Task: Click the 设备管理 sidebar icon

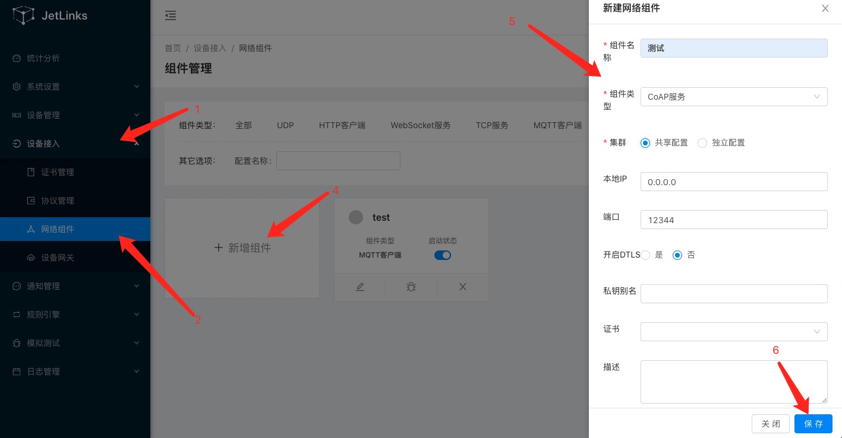Action: [17, 115]
